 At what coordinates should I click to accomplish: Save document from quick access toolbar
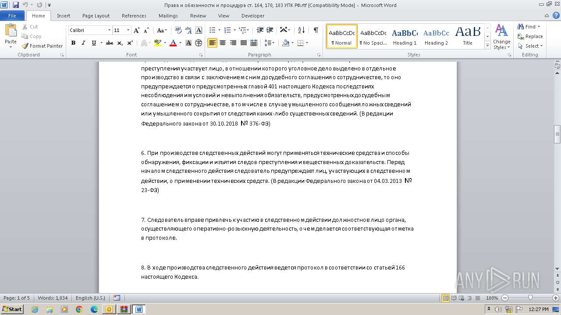click(16, 5)
